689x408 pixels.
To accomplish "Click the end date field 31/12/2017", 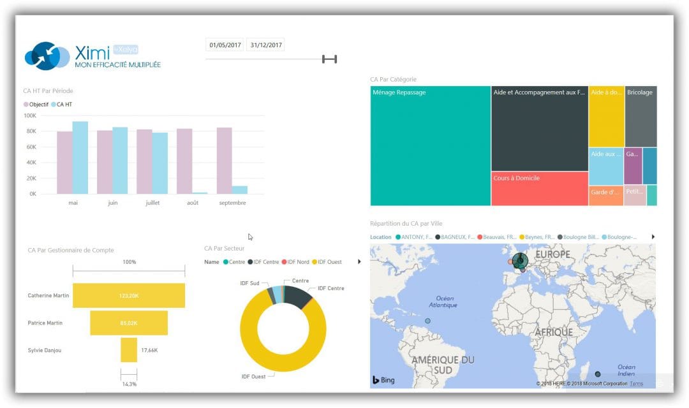I will (x=266, y=45).
